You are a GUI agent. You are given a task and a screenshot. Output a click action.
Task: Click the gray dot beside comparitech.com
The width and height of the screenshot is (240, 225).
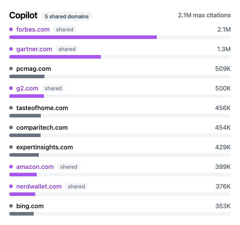[x=11, y=127]
